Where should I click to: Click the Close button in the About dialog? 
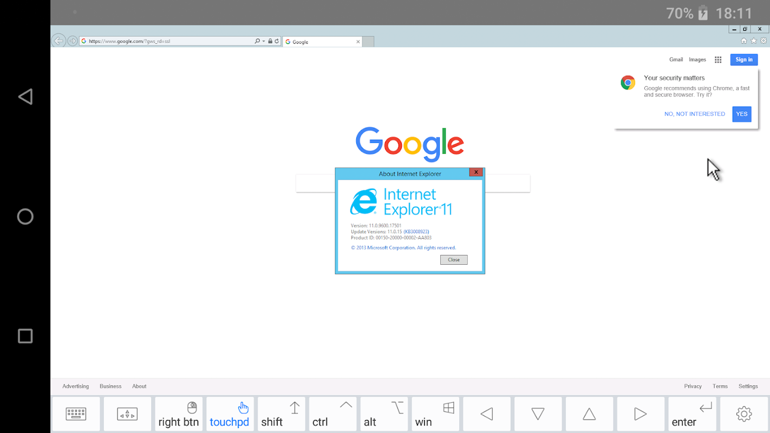coord(454,260)
